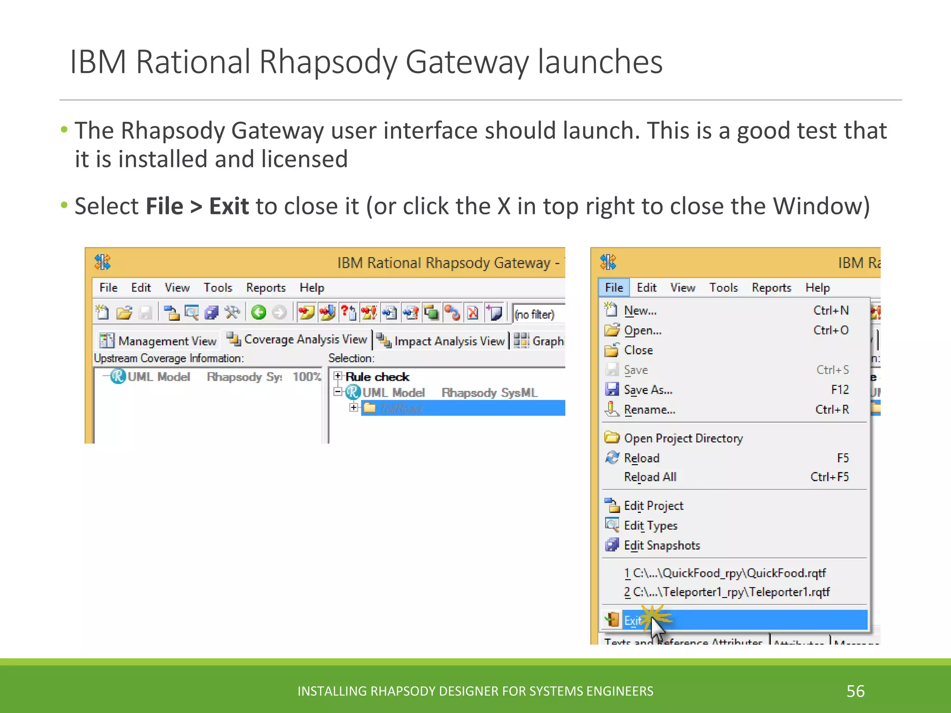The height and width of the screenshot is (713, 951).
Task: Select the TollRoad tree row
Action: click(463, 408)
